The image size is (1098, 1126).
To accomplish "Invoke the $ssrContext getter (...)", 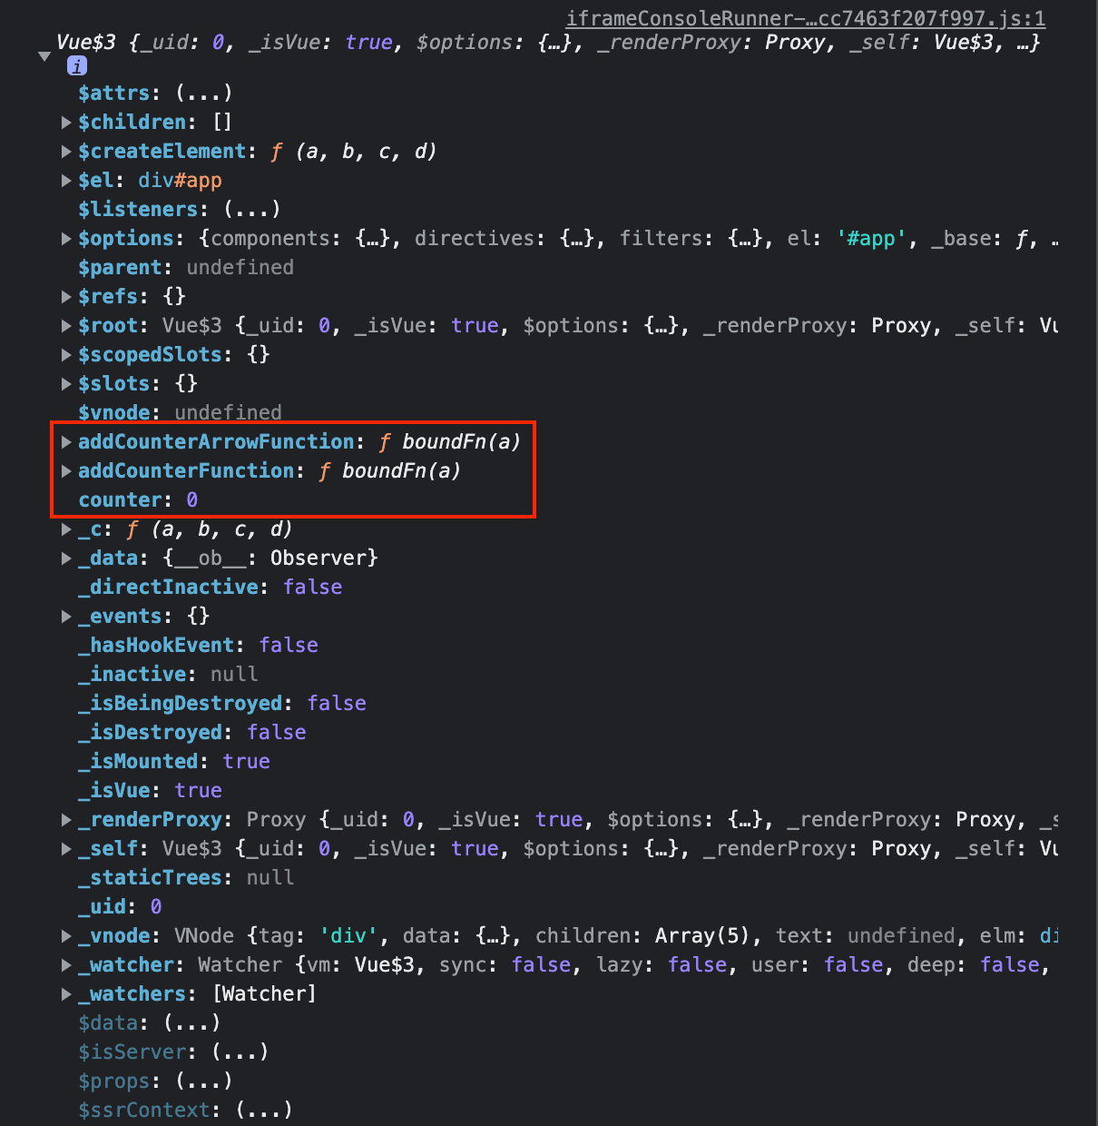I will 264,1110.
